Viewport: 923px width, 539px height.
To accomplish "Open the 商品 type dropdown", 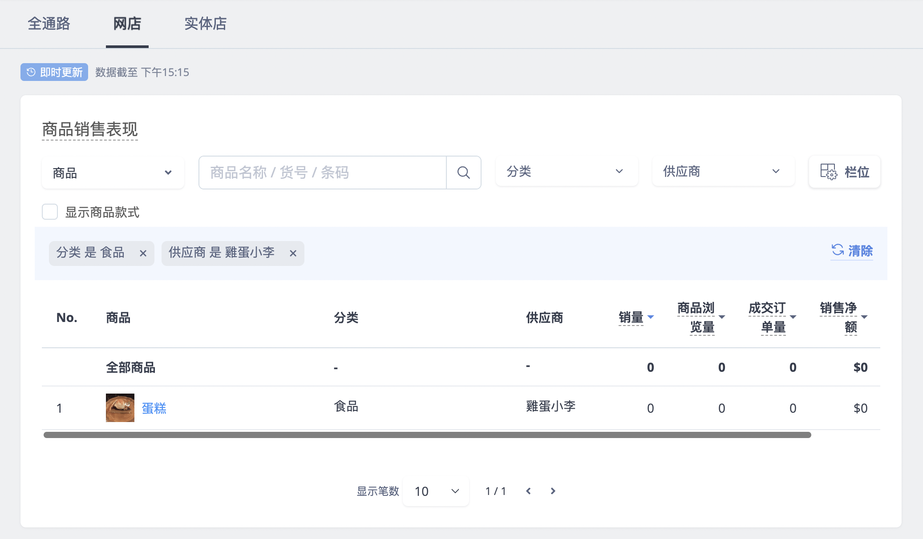I will [x=113, y=173].
